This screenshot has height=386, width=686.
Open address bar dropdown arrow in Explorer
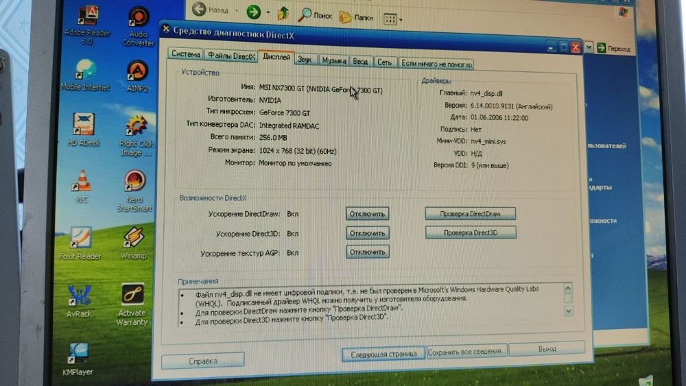(589, 47)
